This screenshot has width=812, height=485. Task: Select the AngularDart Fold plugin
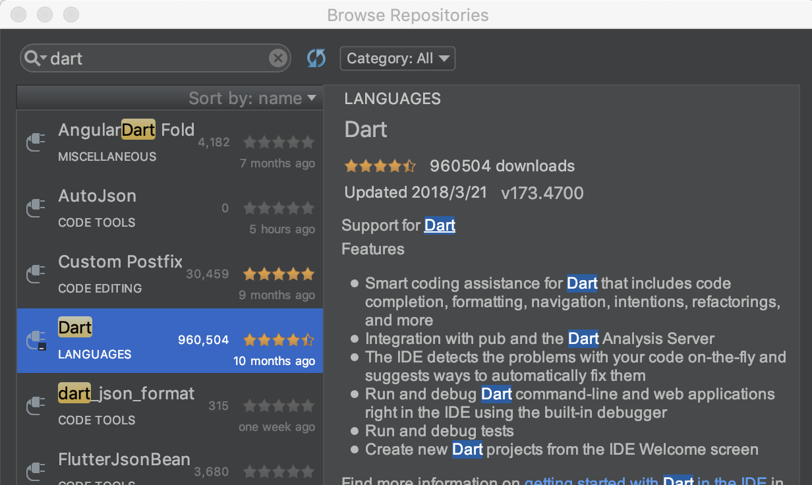point(170,143)
